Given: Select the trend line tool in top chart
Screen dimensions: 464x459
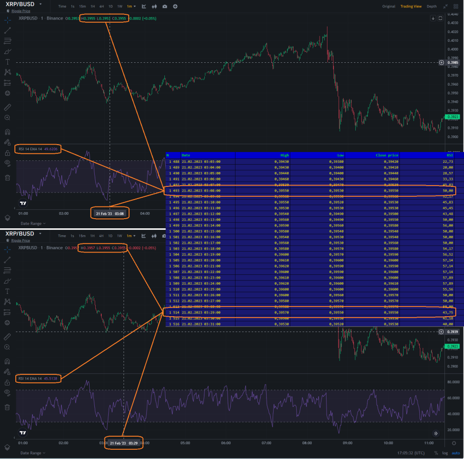Looking at the screenshot, I should click(x=7, y=30).
